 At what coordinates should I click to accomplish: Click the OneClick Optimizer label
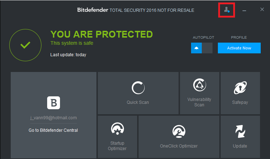click(179, 146)
